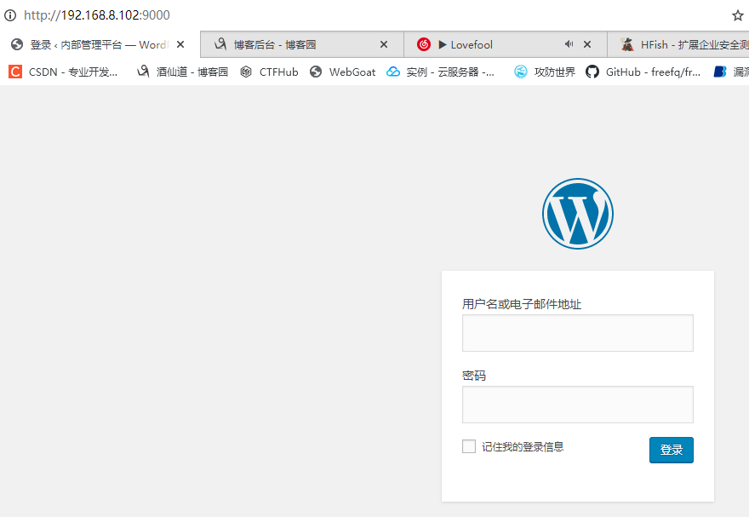
Task: Open the 实例 - 云服务器 bookmark
Action: tap(440, 72)
